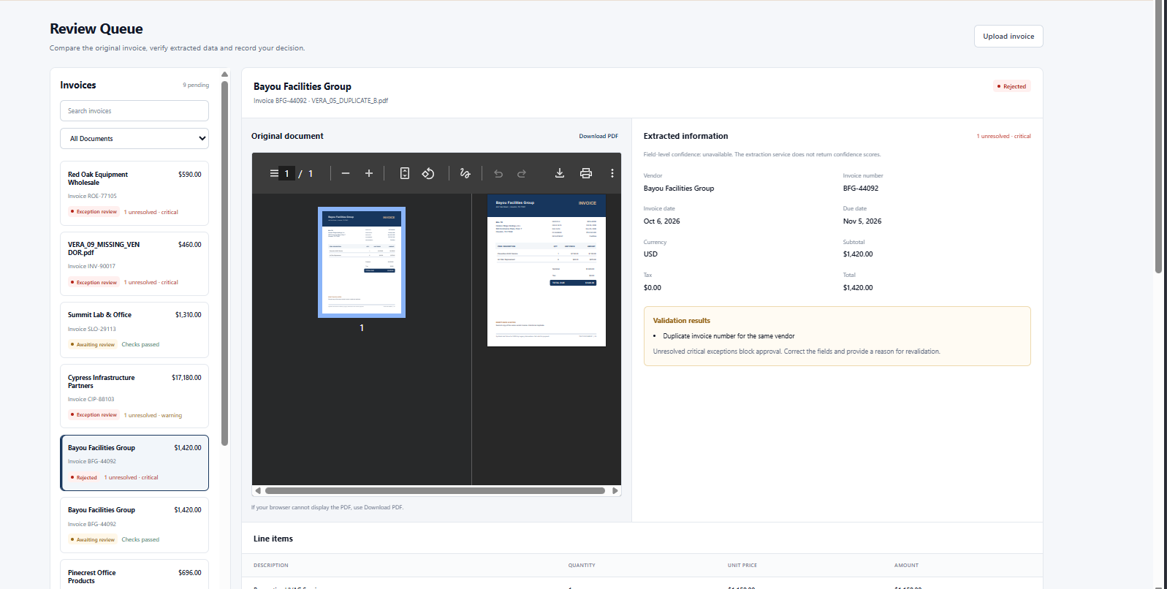Click right arrow of PDF horizontal scrollbar
Image resolution: width=1167 pixels, height=589 pixels.
pyautogui.click(x=615, y=491)
